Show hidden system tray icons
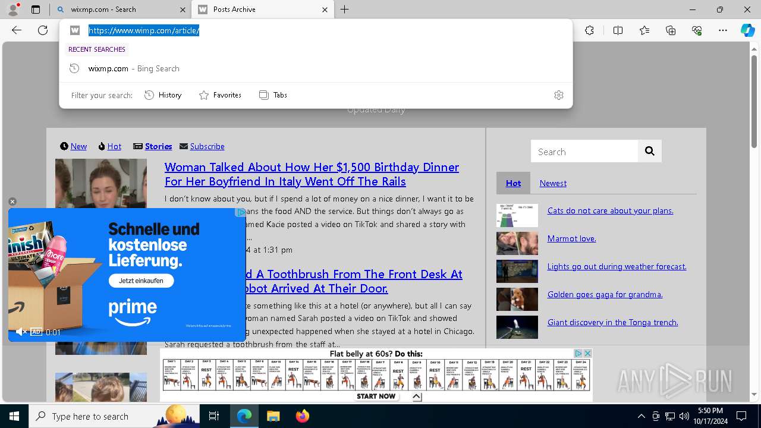The height and width of the screenshot is (428, 761). [x=641, y=416]
